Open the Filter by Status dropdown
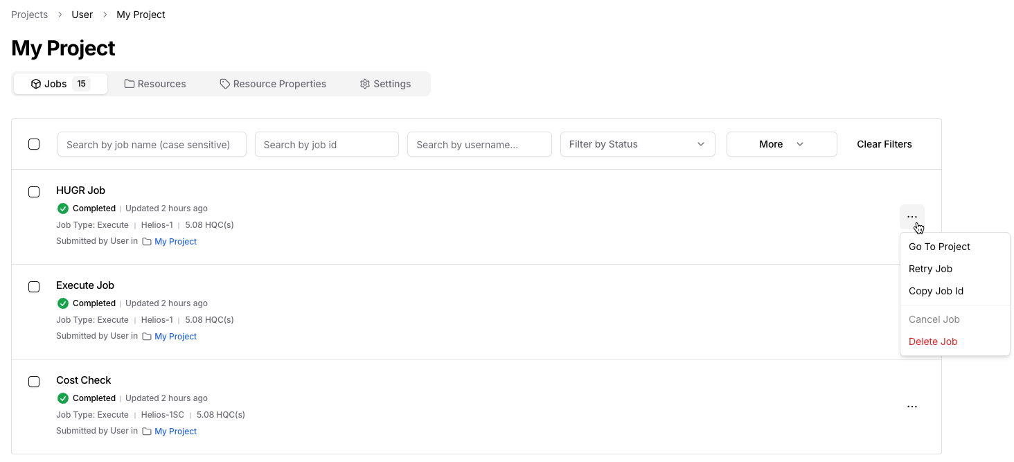1014x462 pixels. pos(637,144)
